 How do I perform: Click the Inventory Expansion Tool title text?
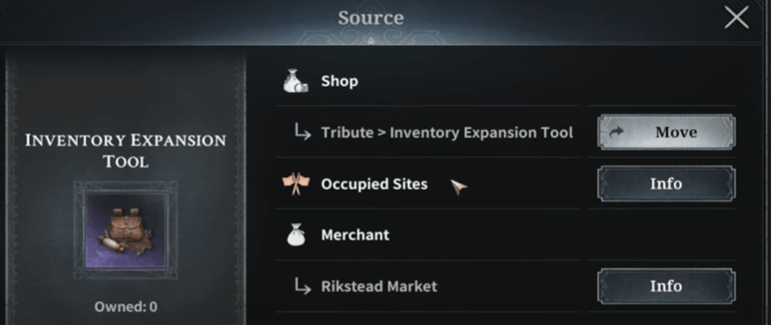click(126, 151)
